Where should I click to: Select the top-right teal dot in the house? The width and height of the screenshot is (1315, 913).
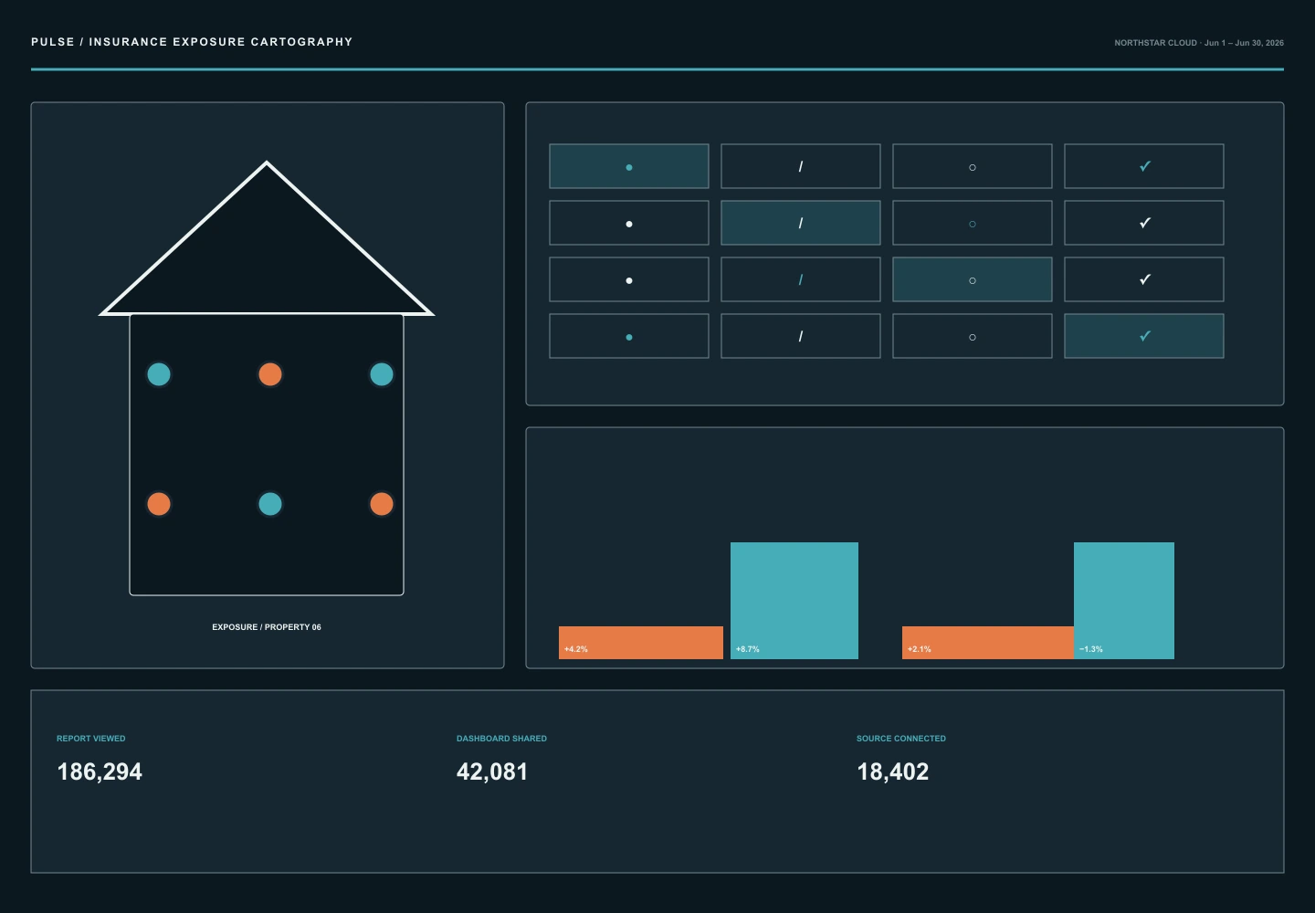[382, 374]
